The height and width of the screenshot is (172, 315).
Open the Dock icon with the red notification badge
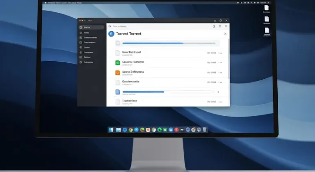pyautogui.click(x=194, y=130)
